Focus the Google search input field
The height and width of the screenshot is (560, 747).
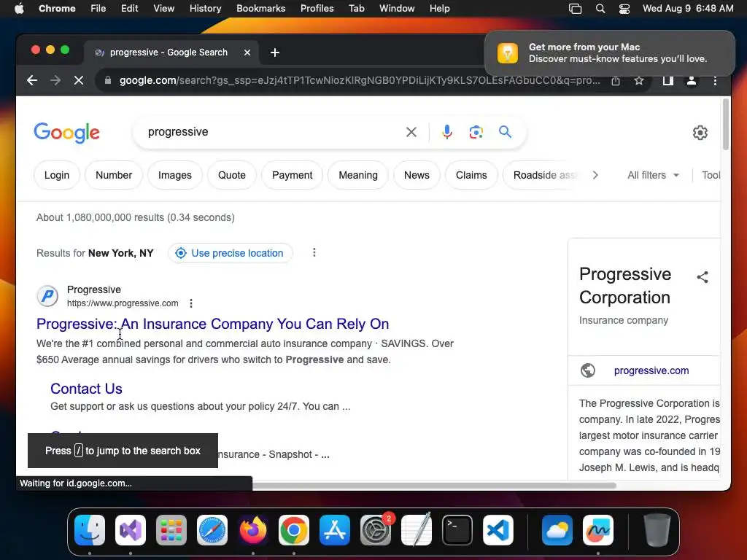pyautogui.click(x=274, y=132)
